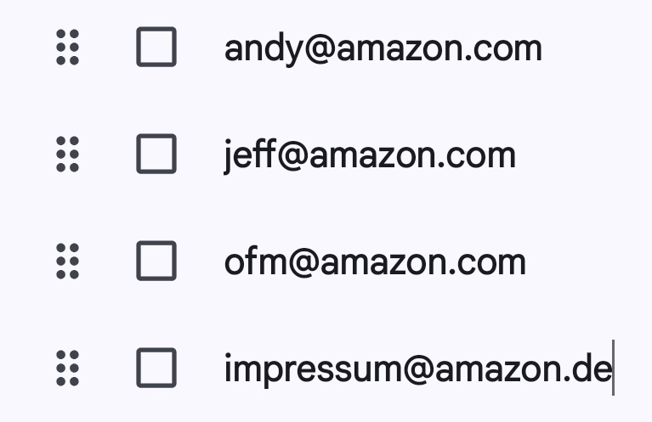Screen dimensions: 652x422
Task: Edit the andy@amazon.com list item text
Action: pyautogui.click(x=383, y=48)
